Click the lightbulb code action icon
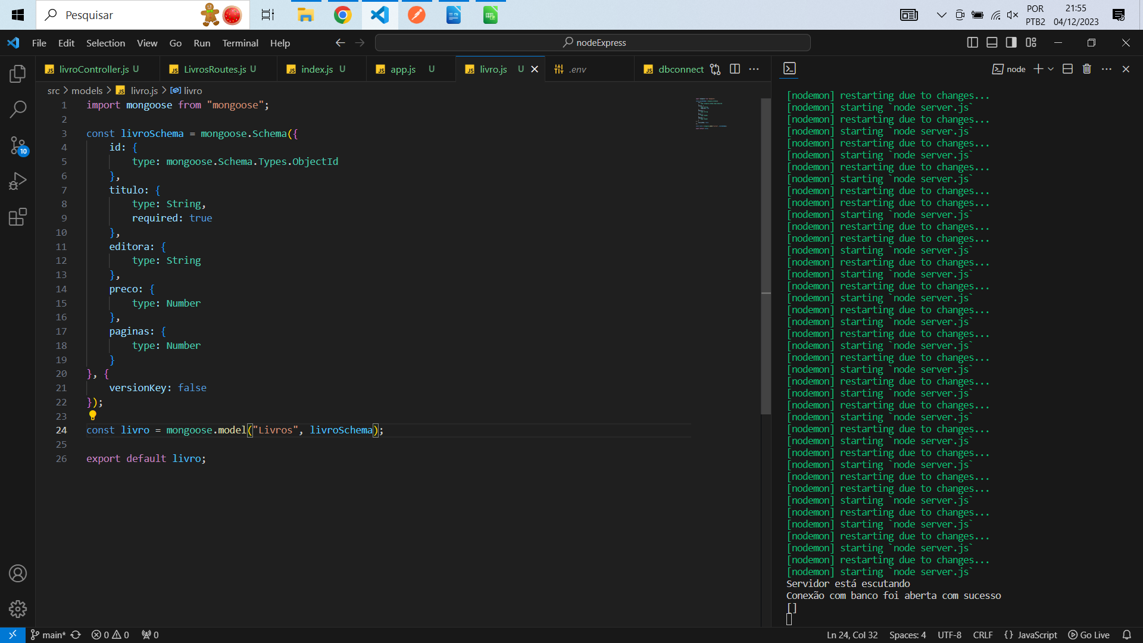 (x=92, y=416)
